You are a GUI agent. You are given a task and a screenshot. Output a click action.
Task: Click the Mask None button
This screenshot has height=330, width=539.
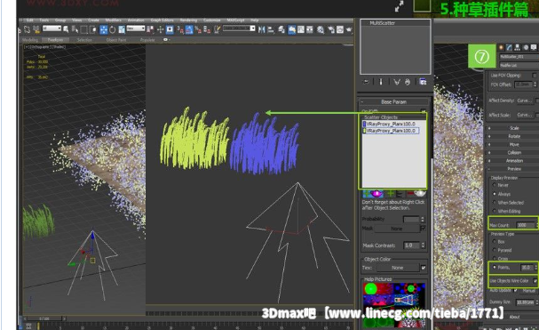[397, 229]
